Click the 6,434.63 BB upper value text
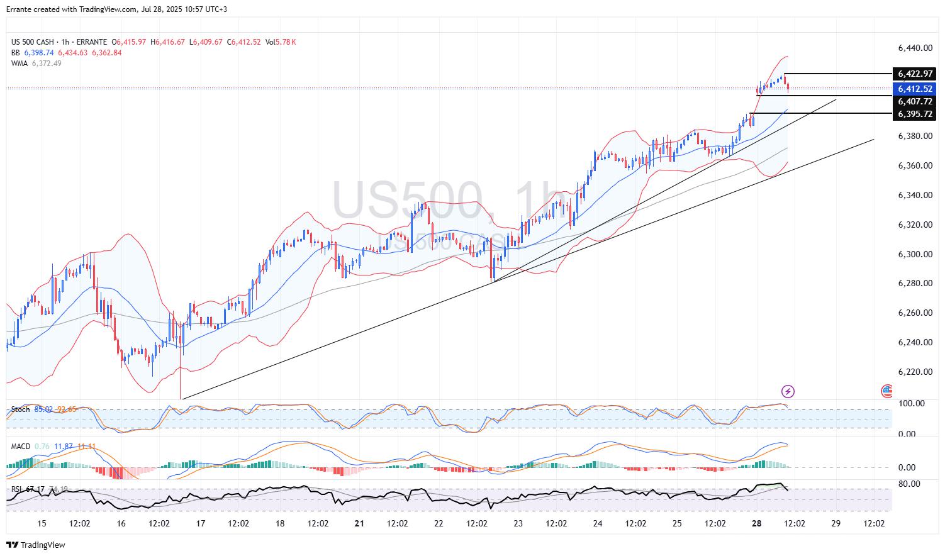 (x=72, y=53)
